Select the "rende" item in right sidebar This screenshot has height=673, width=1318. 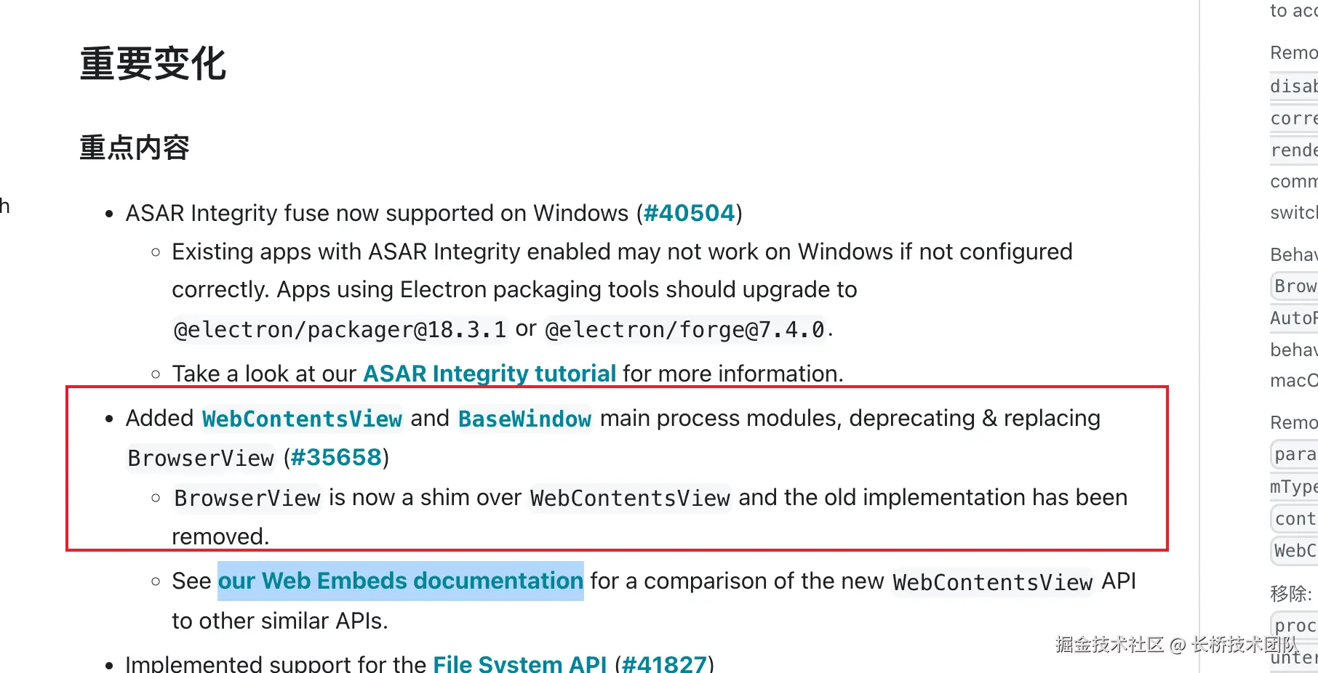tap(1294, 150)
